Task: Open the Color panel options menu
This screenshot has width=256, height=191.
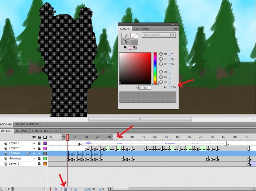Action: (176, 29)
